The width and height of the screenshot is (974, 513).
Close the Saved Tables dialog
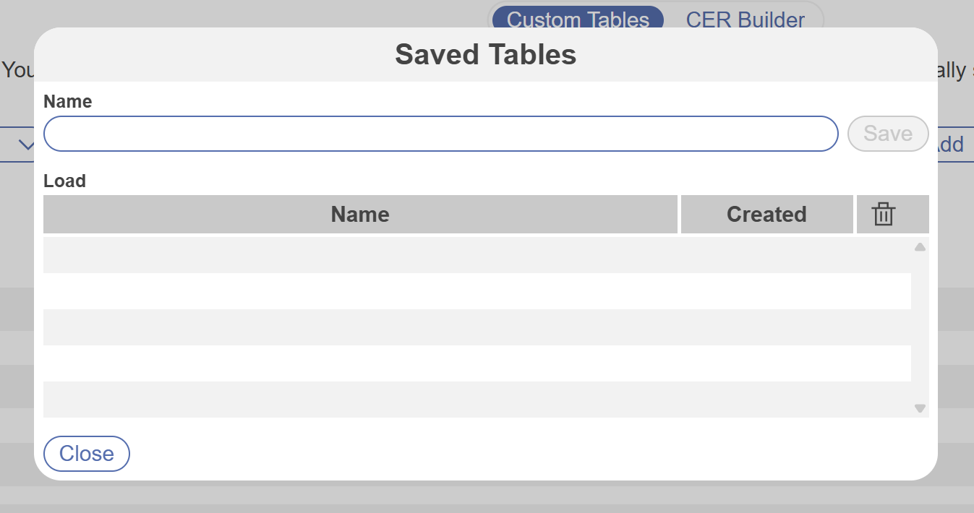click(x=87, y=454)
